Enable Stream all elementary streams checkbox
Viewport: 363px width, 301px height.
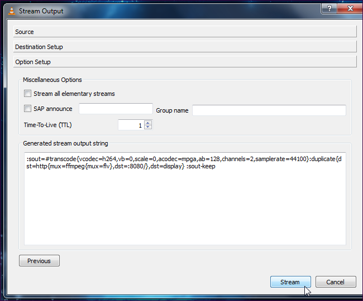click(27, 94)
